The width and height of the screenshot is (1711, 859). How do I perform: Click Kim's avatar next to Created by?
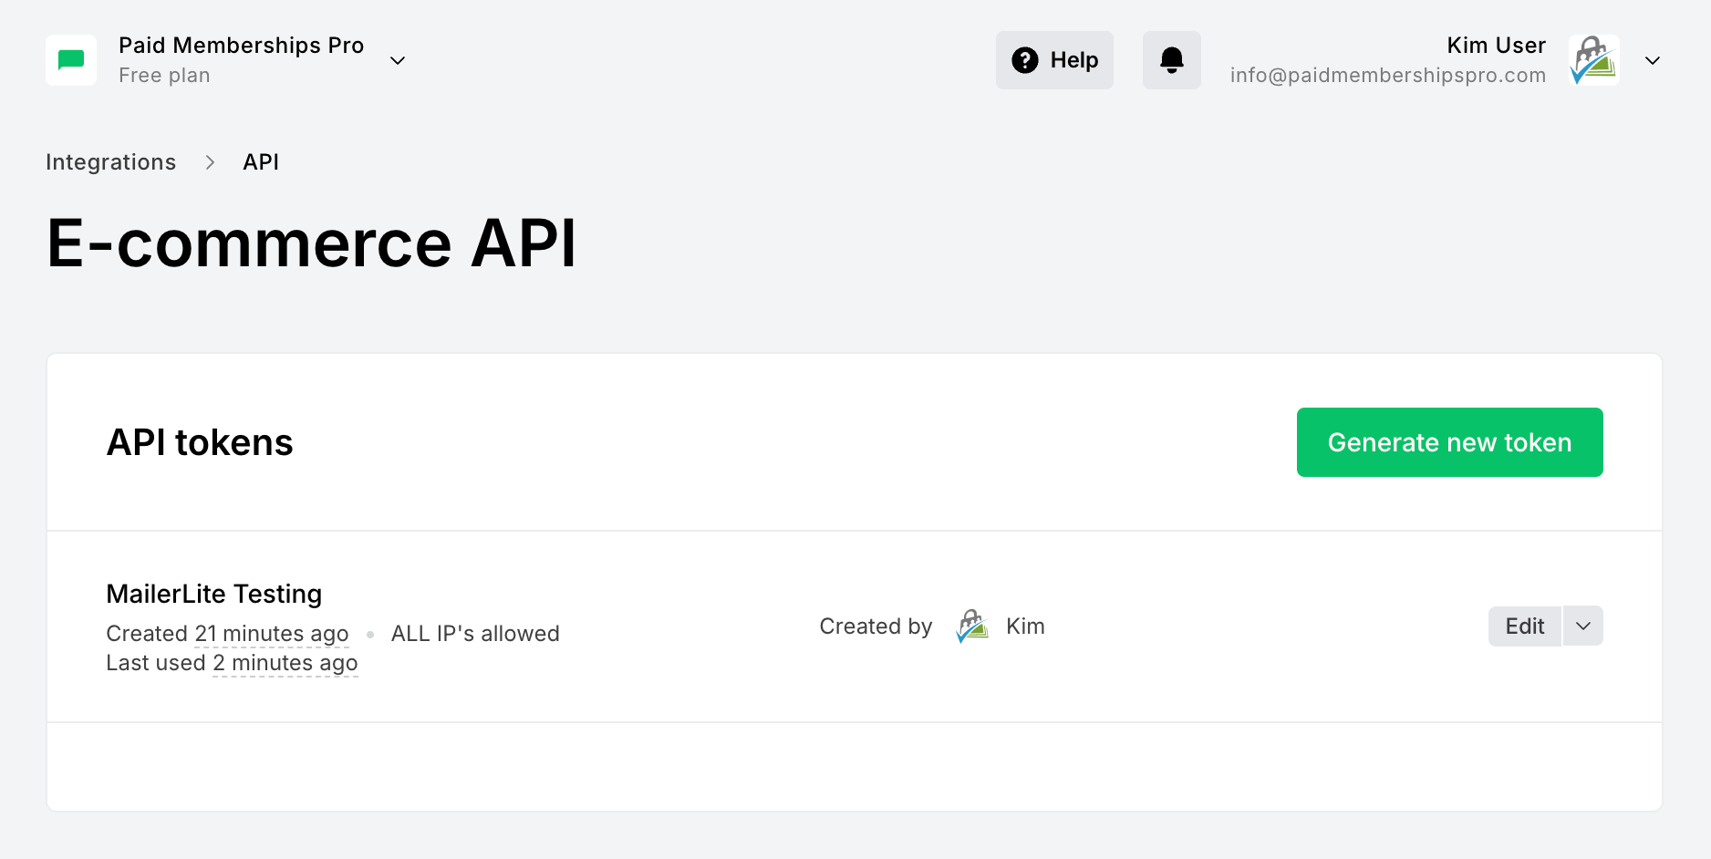click(x=973, y=626)
